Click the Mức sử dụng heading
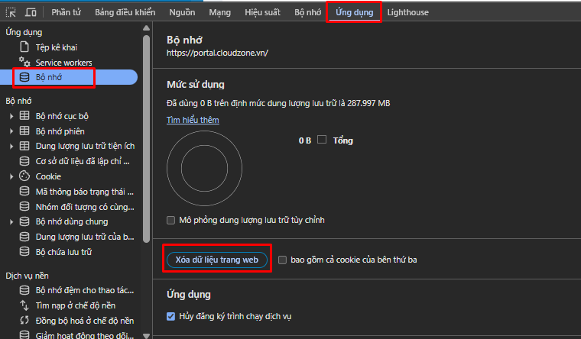This screenshot has width=581, height=339. point(196,85)
